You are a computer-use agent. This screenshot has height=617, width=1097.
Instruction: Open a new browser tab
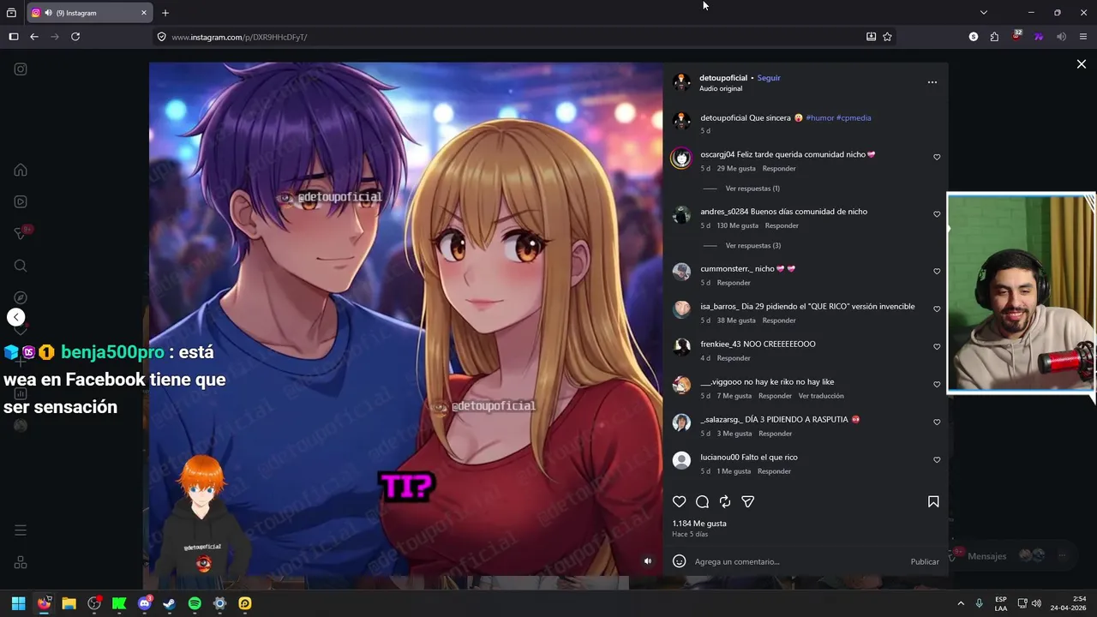(165, 13)
